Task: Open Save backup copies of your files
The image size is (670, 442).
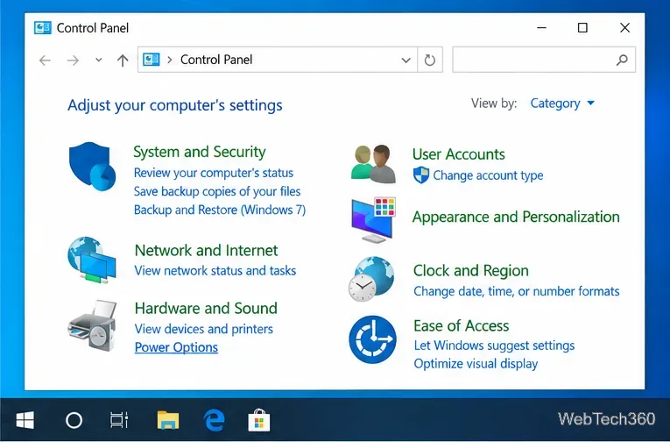Action: 217,191
